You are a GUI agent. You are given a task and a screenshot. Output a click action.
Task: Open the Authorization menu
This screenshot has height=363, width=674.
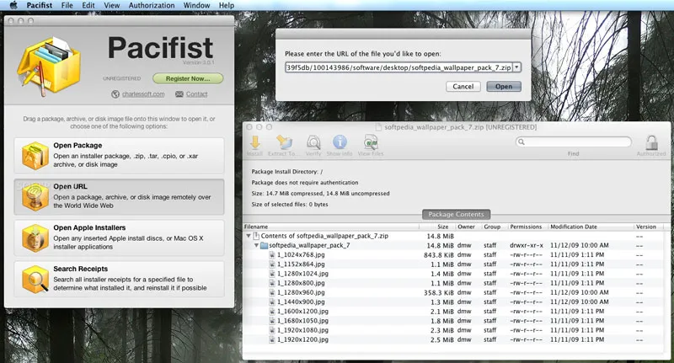click(x=152, y=5)
